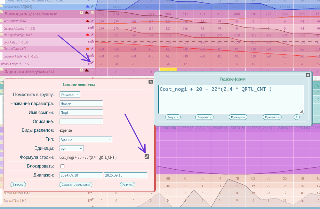Viewport: 320px width, 209px height.
Task: Open chart icon for Vertu group
Action: (87, 21)
